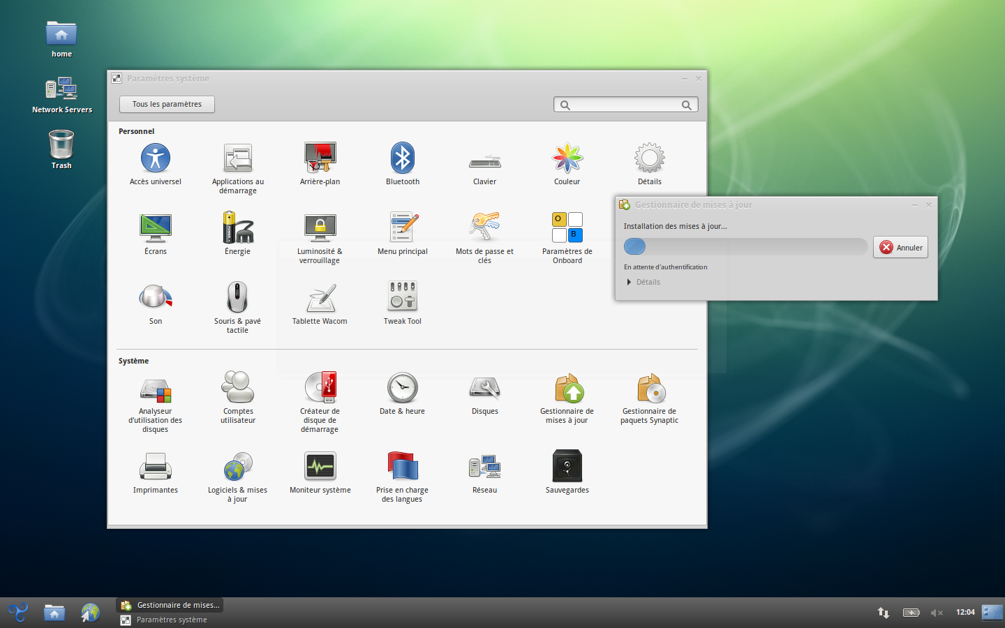Image resolution: width=1005 pixels, height=628 pixels.
Task: Open home folder on desktop
Action: [61, 39]
